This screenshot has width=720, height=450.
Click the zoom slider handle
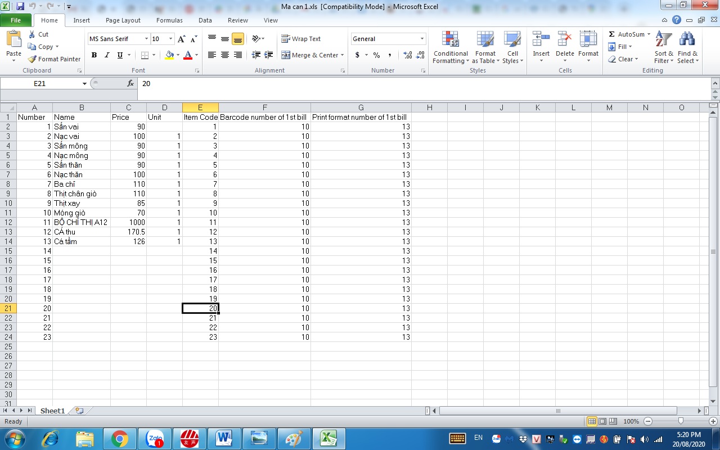coord(681,421)
